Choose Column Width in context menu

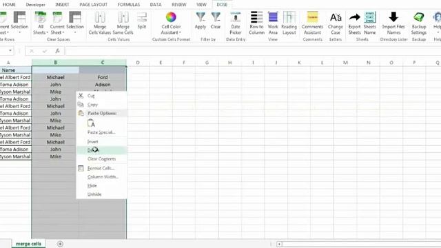101,177
